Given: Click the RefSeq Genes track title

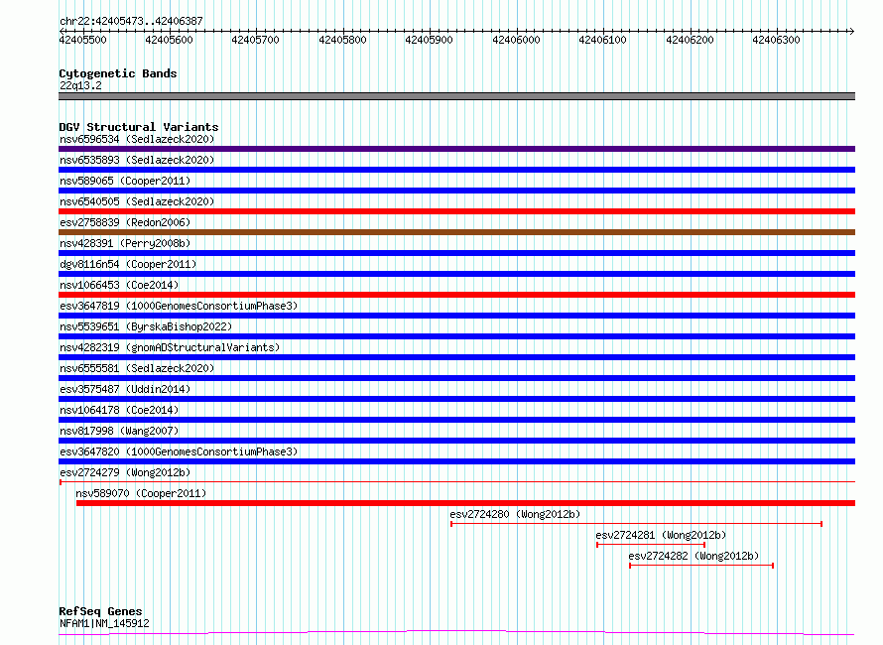Looking at the screenshot, I should 100,611.
